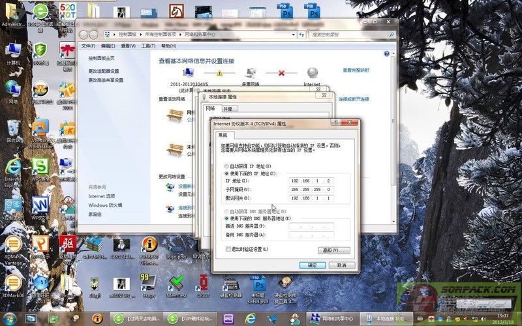Click the Internet Explorer taskbar icon
522x326 pixels.
tap(251, 319)
